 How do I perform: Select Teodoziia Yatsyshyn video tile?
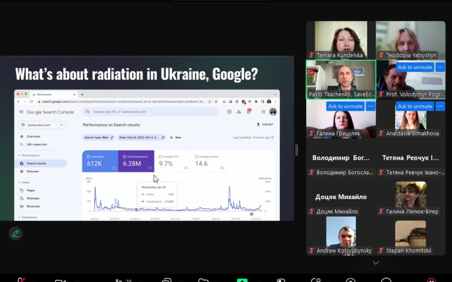pos(411,40)
